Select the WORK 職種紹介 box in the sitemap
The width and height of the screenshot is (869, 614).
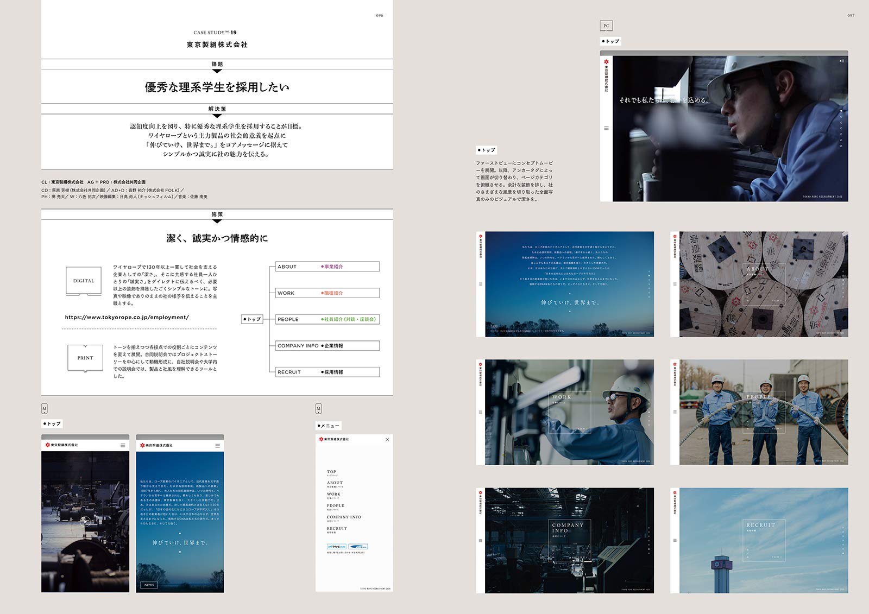pos(328,293)
